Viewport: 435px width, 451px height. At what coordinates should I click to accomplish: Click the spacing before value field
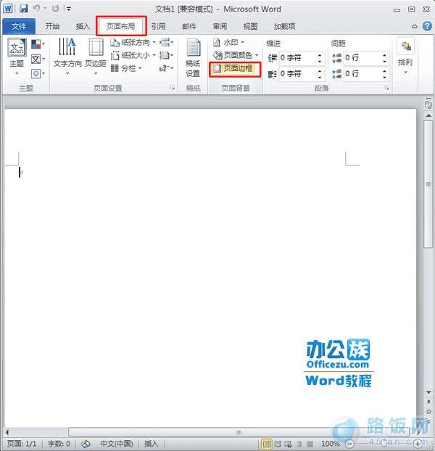tap(362, 58)
